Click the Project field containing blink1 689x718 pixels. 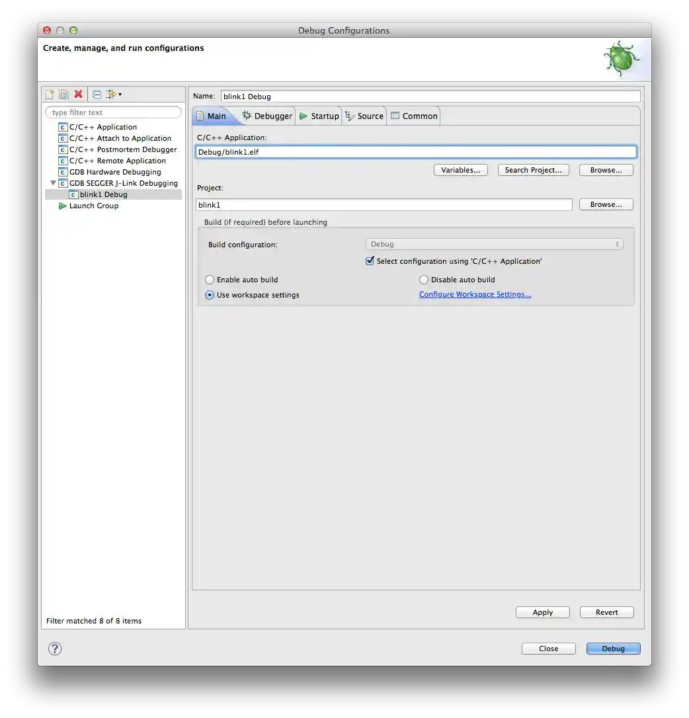pyautogui.click(x=384, y=205)
